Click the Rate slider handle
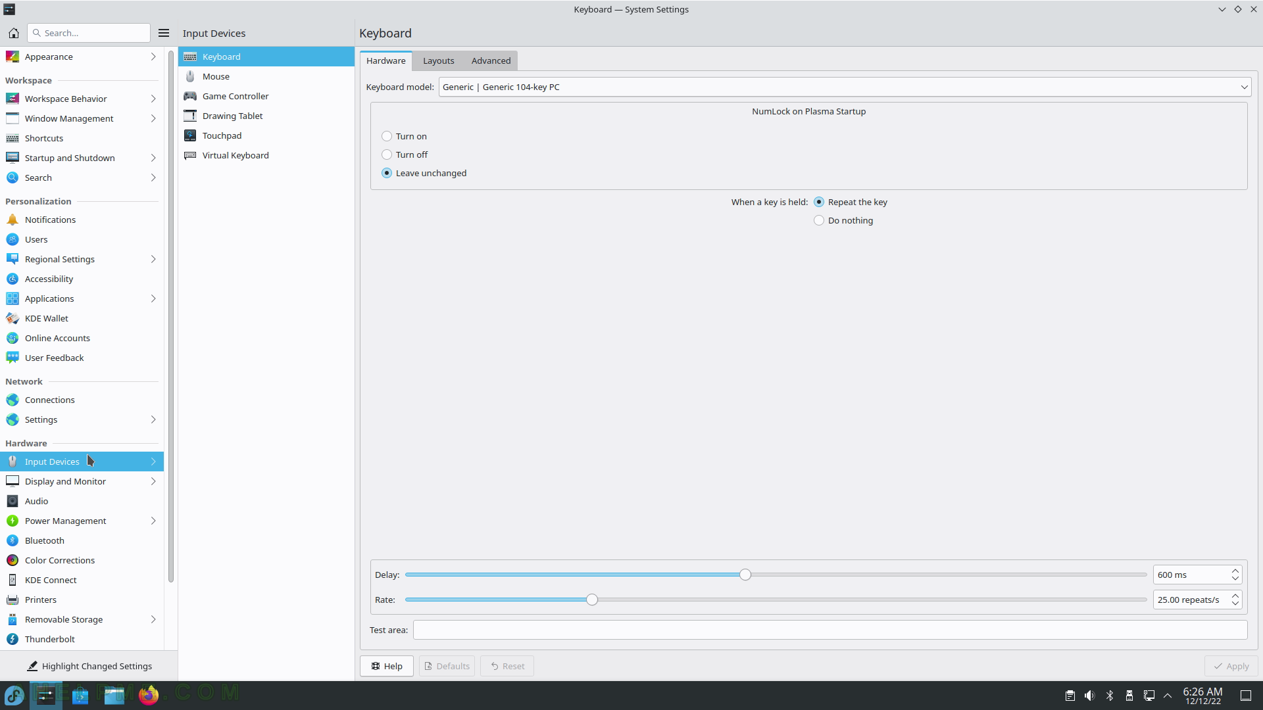 [592, 600]
